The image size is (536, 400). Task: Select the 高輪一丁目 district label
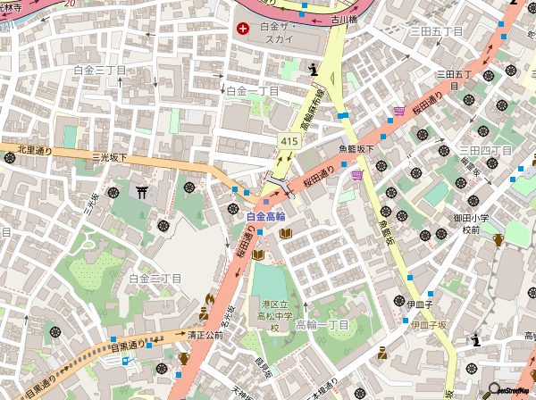coord(322,324)
